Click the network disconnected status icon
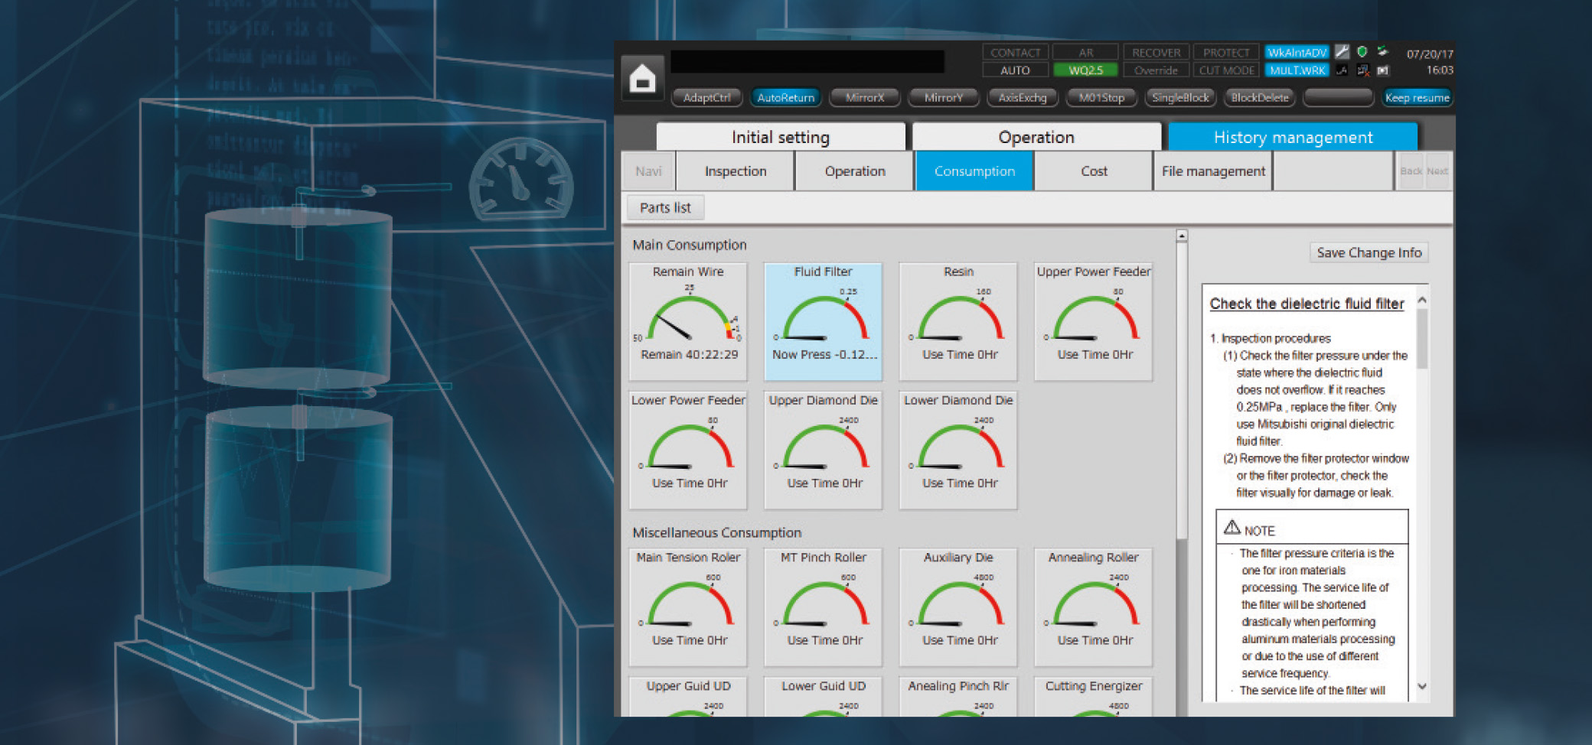1592x745 pixels. [x=1363, y=70]
